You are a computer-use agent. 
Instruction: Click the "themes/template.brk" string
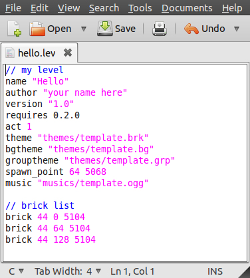point(93,138)
